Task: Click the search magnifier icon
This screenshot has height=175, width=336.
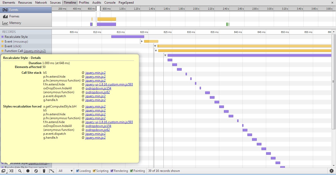Action: click(20, 171)
